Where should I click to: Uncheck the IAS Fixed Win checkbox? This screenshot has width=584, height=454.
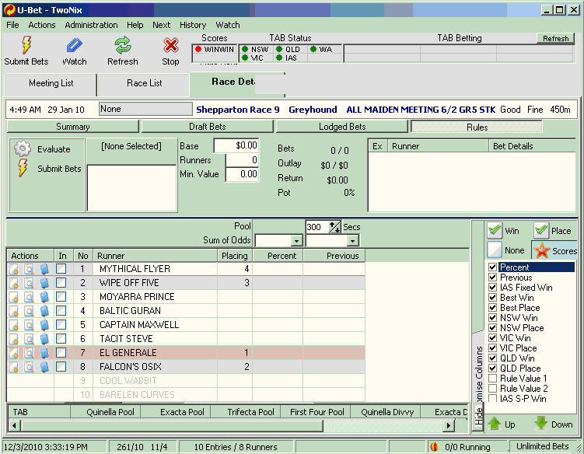[x=492, y=287]
